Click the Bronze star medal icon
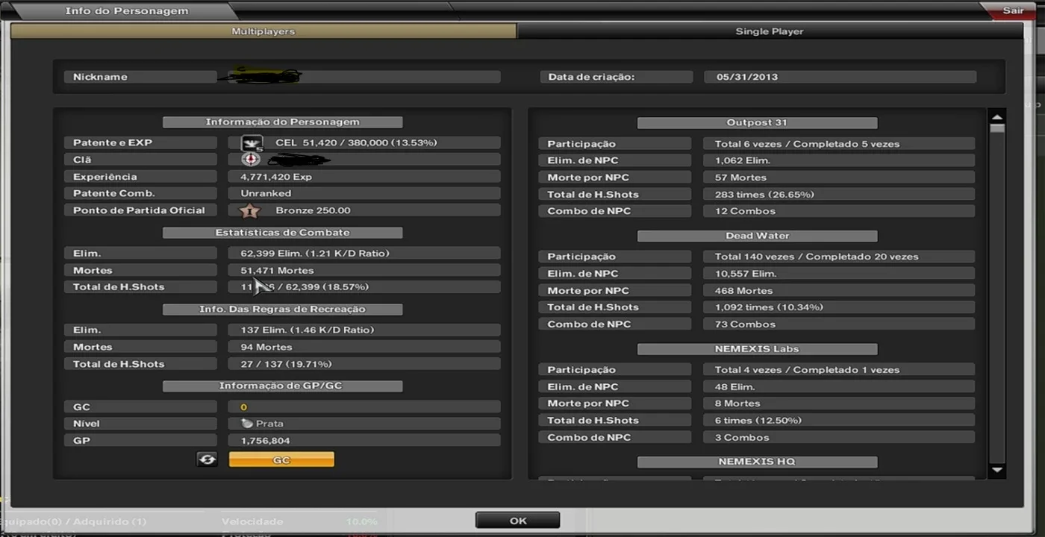Viewport: 1045px width, 537px height. [249, 211]
